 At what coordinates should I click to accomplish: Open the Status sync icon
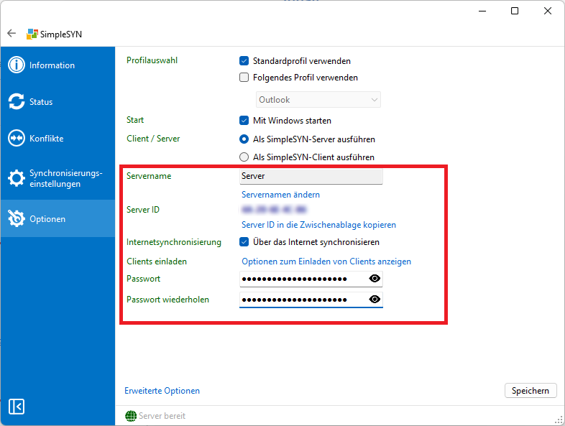click(x=17, y=102)
